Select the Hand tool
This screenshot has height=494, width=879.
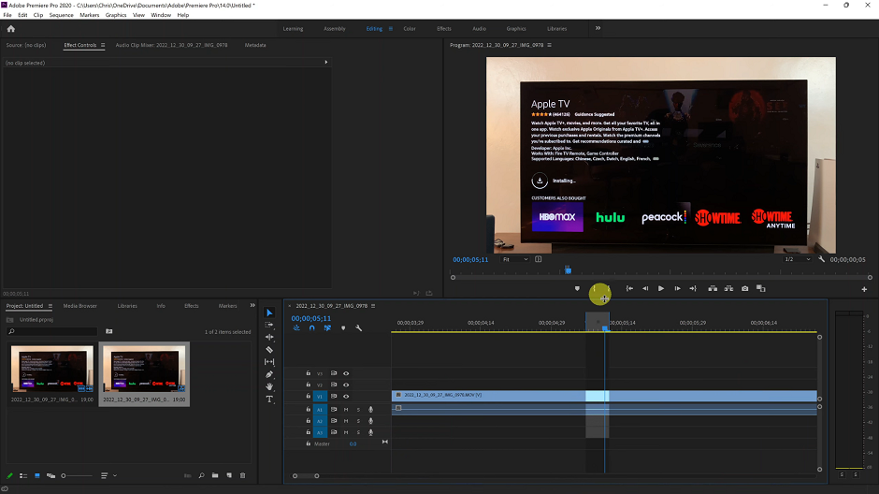click(x=269, y=386)
